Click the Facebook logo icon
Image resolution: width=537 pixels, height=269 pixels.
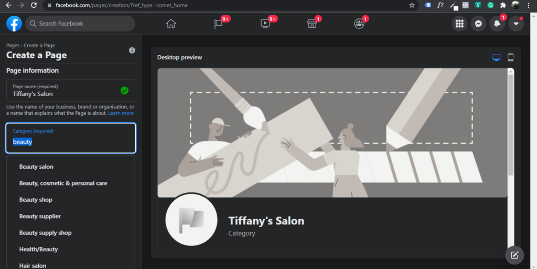point(14,24)
